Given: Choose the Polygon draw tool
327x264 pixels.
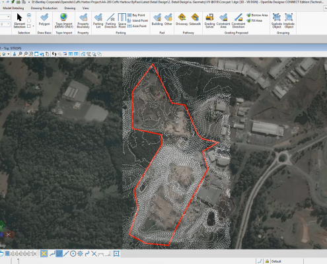Looking at the screenshot, I should click(44, 19).
